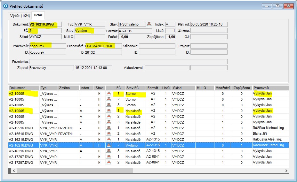This screenshot has width=297, height=182.
Task: Click the Zapůjčeno column header
Action: (x=242, y=88)
